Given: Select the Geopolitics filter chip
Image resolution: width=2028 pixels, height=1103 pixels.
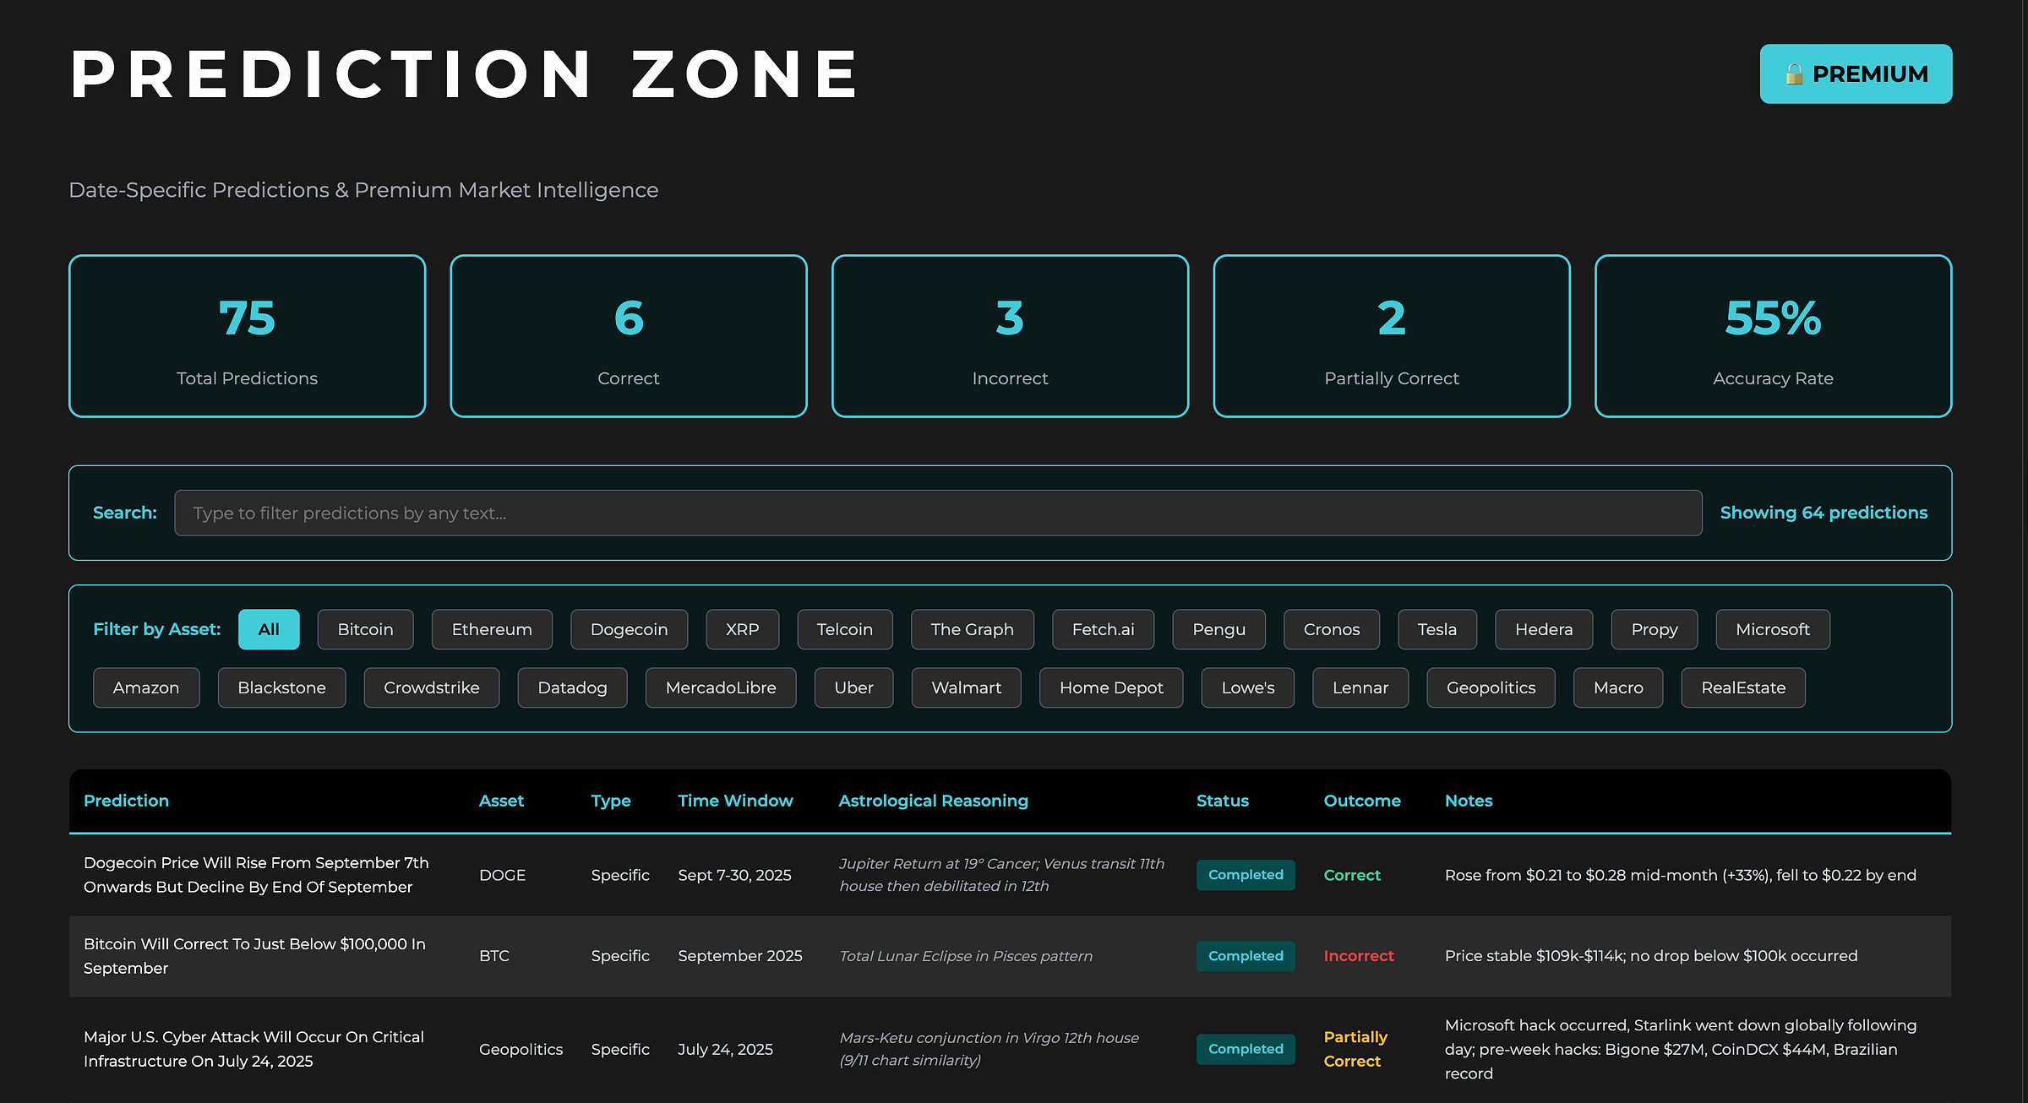Looking at the screenshot, I should click(1491, 687).
